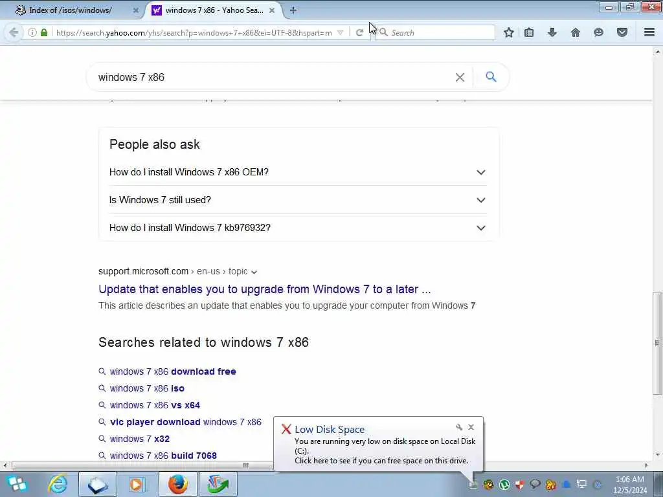Switch to Firefox taskbar button
The width and height of the screenshot is (663, 497).
point(177,484)
